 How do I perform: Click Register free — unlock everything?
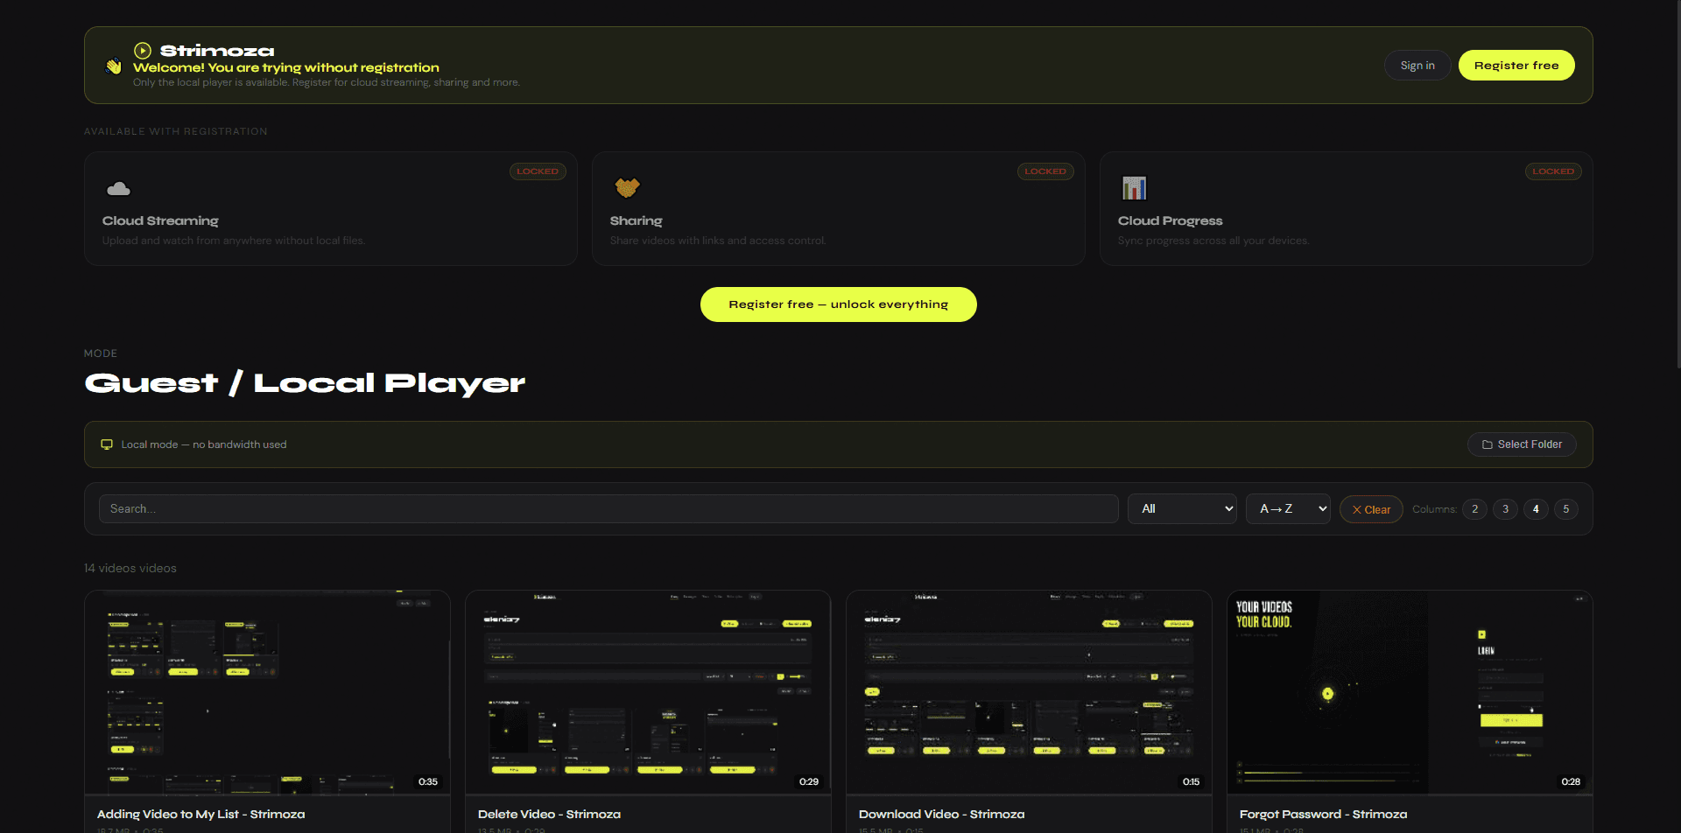(838, 304)
